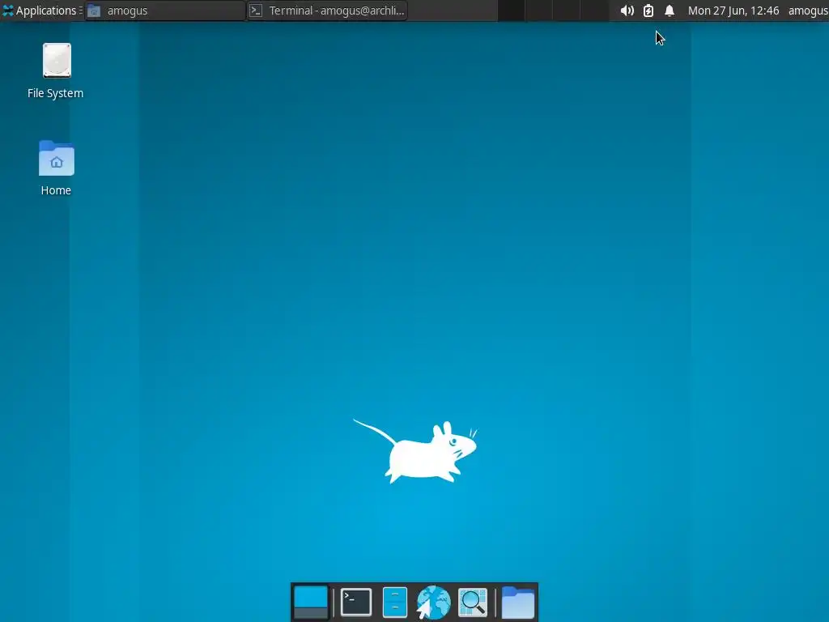Switch to the first workspace in pager
This screenshot has height=622, width=829.
[x=512, y=11]
